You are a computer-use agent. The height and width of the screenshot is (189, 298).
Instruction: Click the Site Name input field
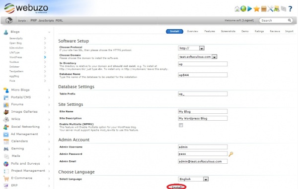pyautogui.click(x=203, y=111)
